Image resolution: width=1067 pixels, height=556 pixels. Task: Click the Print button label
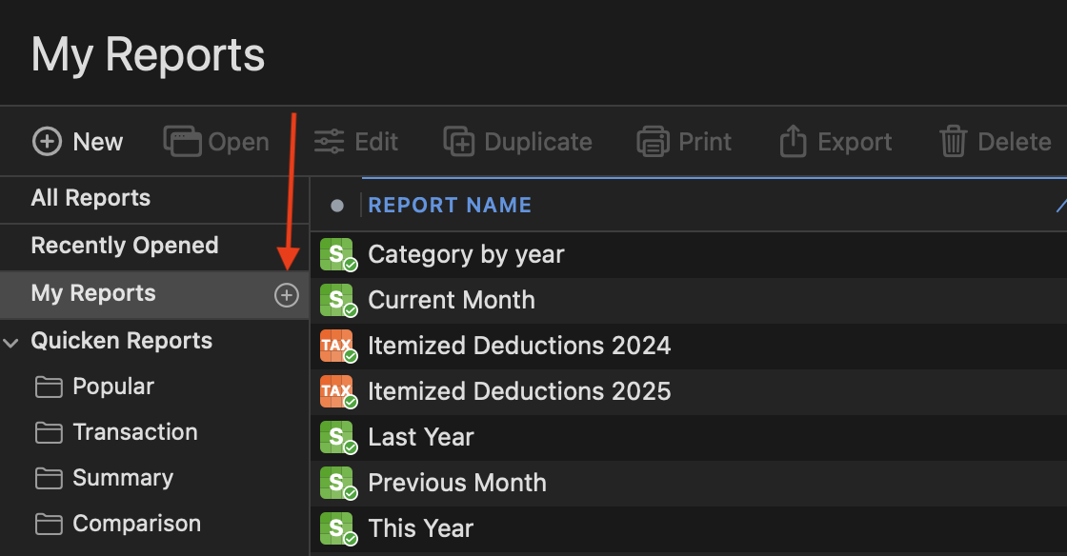pos(704,142)
